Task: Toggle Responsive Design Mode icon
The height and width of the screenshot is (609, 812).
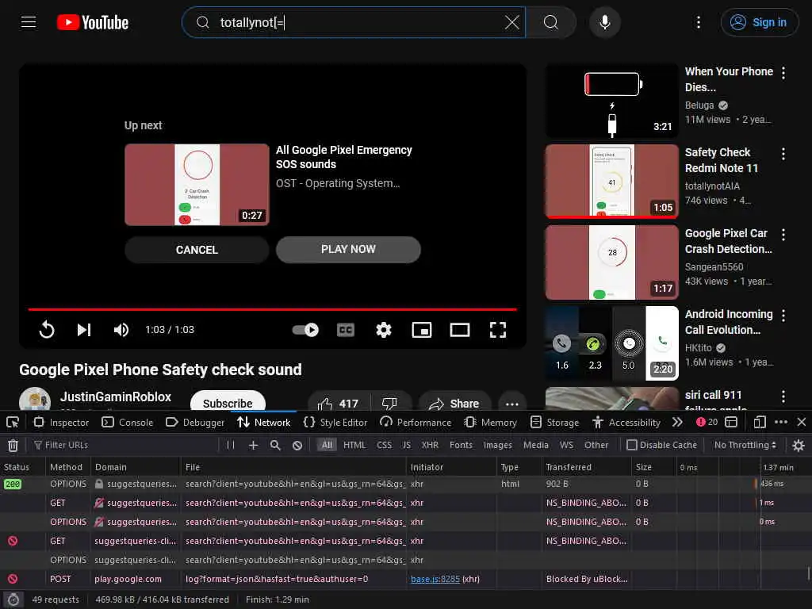Action: pos(760,422)
